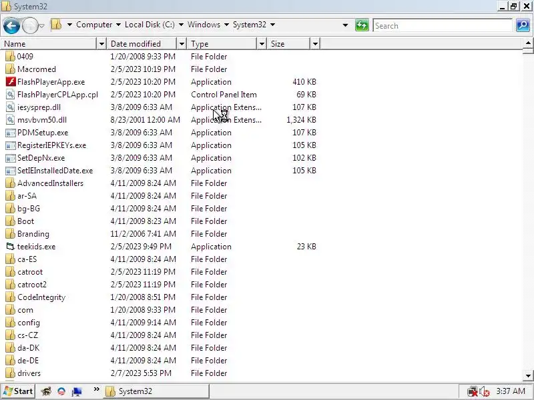Image resolution: width=534 pixels, height=400 pixels.
Task: Select the ar-SA folder name
Action: (27, 196)
